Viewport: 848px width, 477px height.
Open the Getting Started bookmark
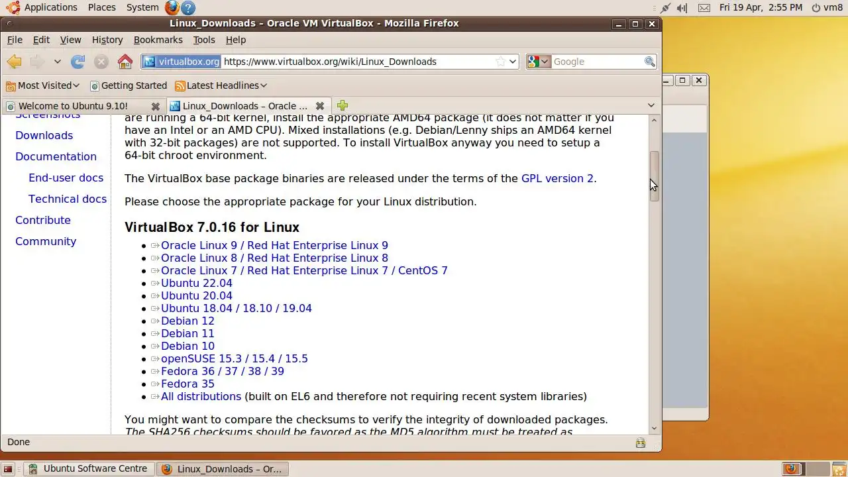click(x=129, y=85)
